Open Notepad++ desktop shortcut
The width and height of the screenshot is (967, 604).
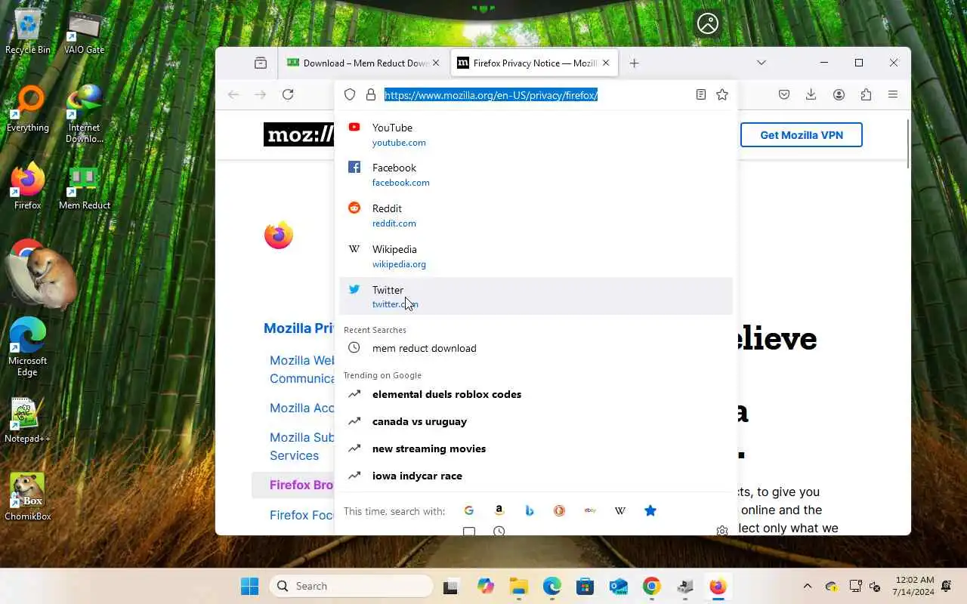click(28, 420)
